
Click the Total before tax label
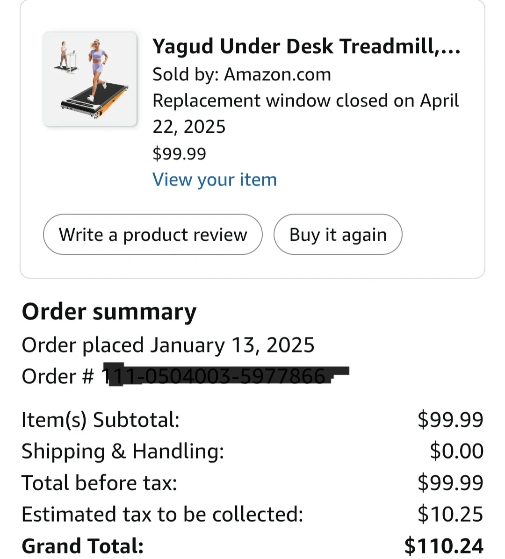[x=100, y=483]
